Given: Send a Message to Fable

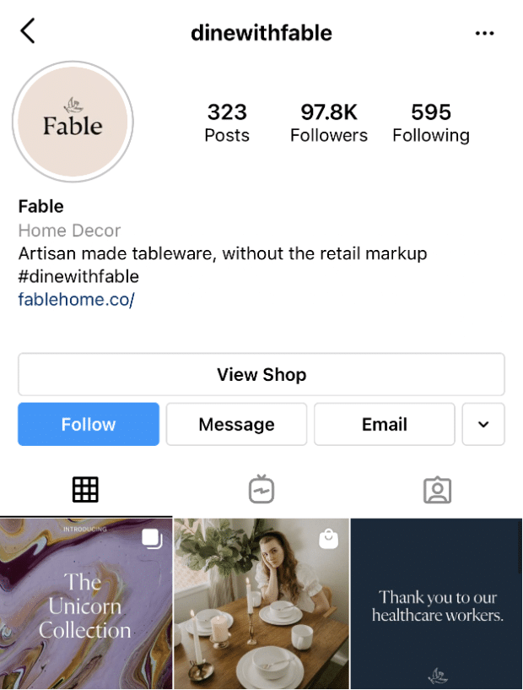Looking at the screenshot, I should [236, 424].
